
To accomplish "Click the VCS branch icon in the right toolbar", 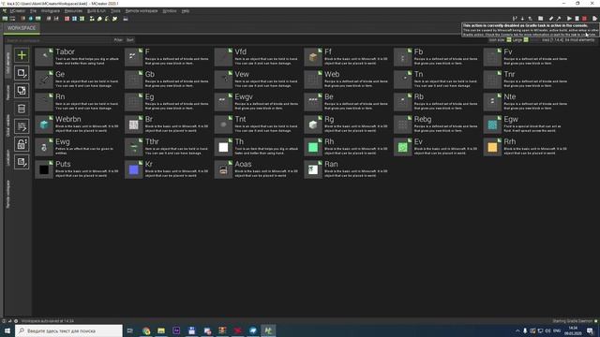I will tap(515, 19).
